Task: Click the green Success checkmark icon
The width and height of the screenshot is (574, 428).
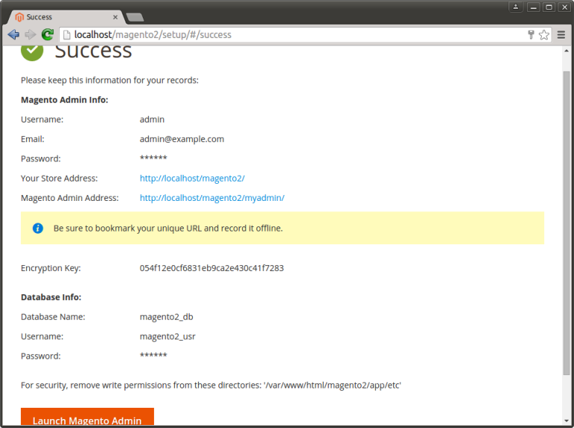Action: (32, 51)
